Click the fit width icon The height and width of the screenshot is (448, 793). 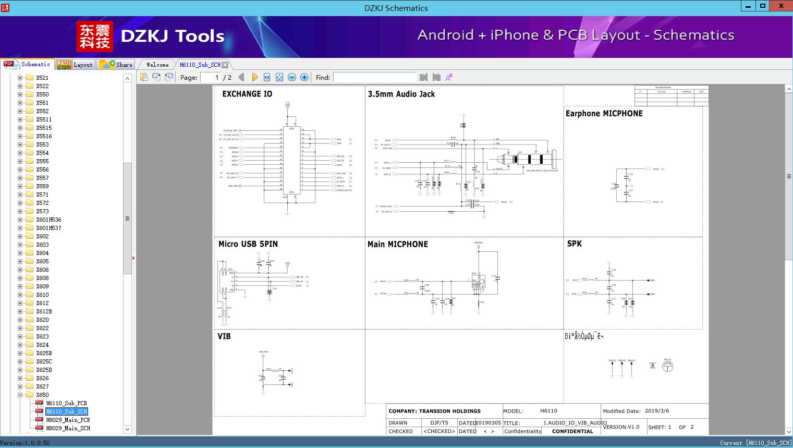point(267,77)
